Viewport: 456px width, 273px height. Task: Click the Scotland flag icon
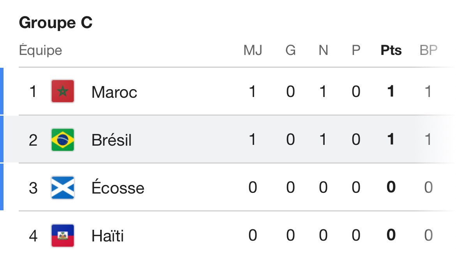click(63, 188)
